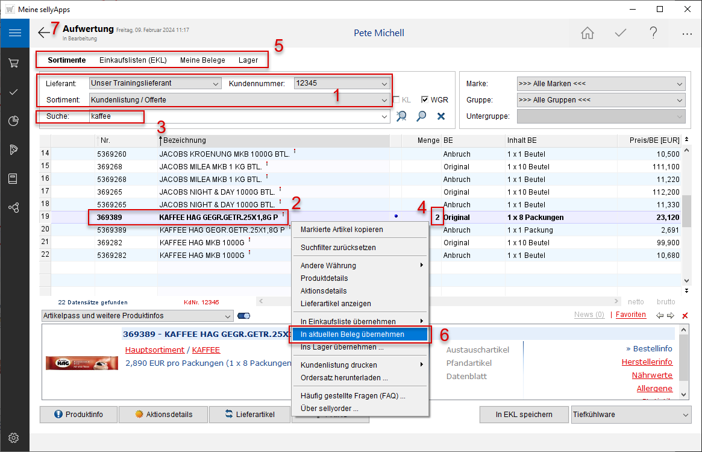Open sidebar settings gear icon
The height and width of the screenshot is (452, 702).
point(14,438)
